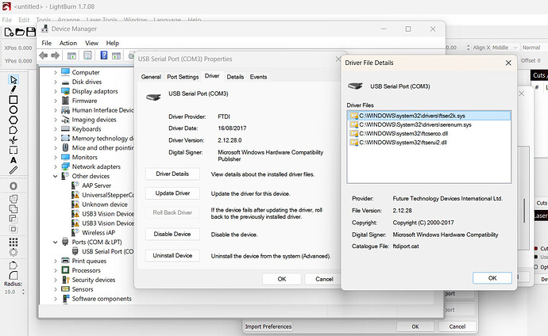Click the Uninstall Device button
This screenshot has width=548, height=336.
point(172,255)
